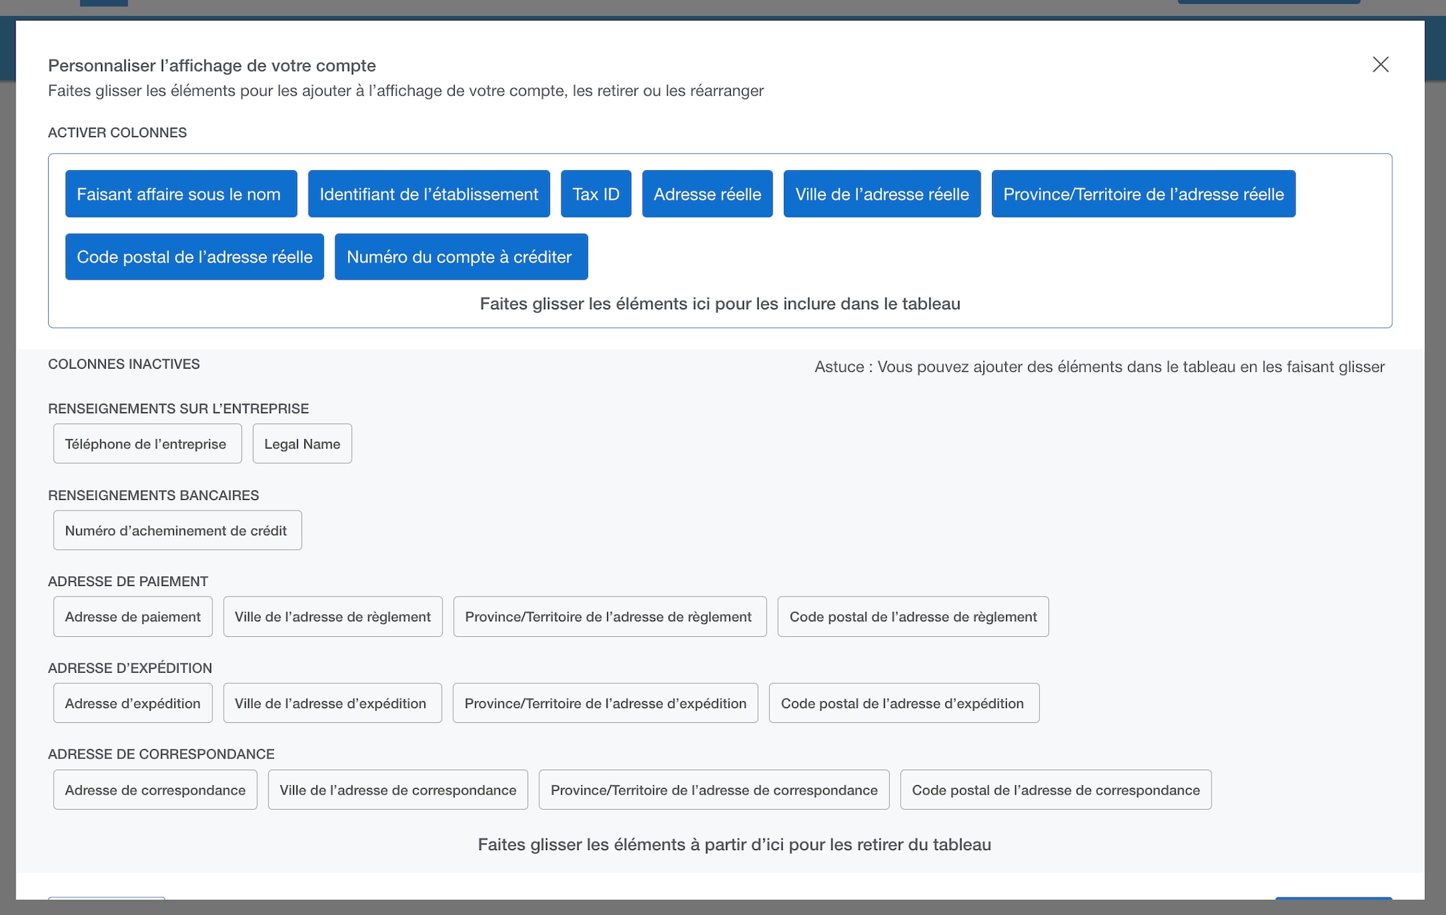Click "Ville de l'adresse de règlement" chip
Screen dimensions: 1446x915
[x=332, y=616]
